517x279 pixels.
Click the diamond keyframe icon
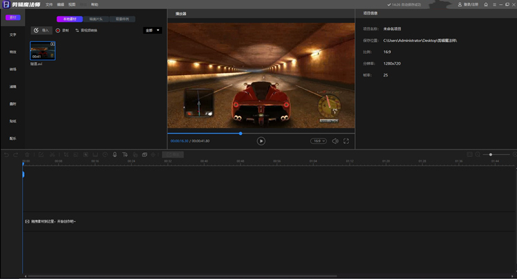coord(153,154)
